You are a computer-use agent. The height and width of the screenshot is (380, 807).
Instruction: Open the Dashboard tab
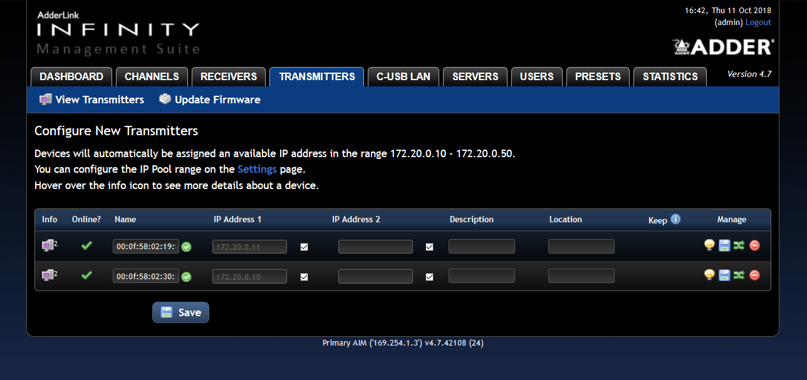71,76
